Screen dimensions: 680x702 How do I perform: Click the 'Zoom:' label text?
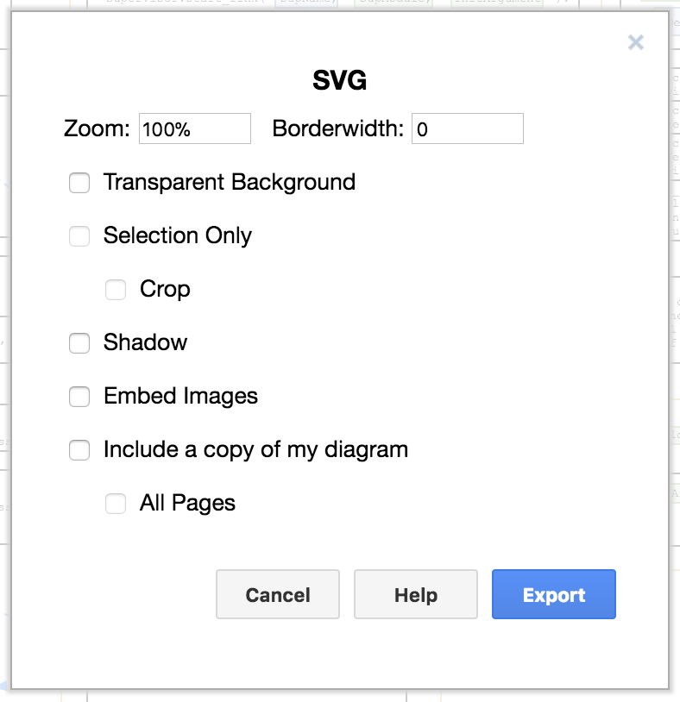(97, 129)
